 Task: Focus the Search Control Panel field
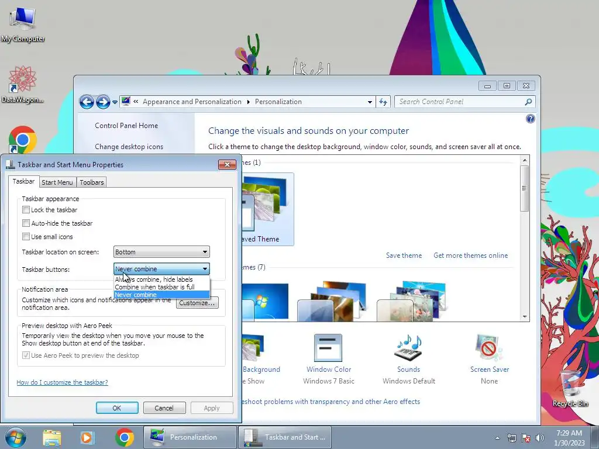click(x=460, y=102)
